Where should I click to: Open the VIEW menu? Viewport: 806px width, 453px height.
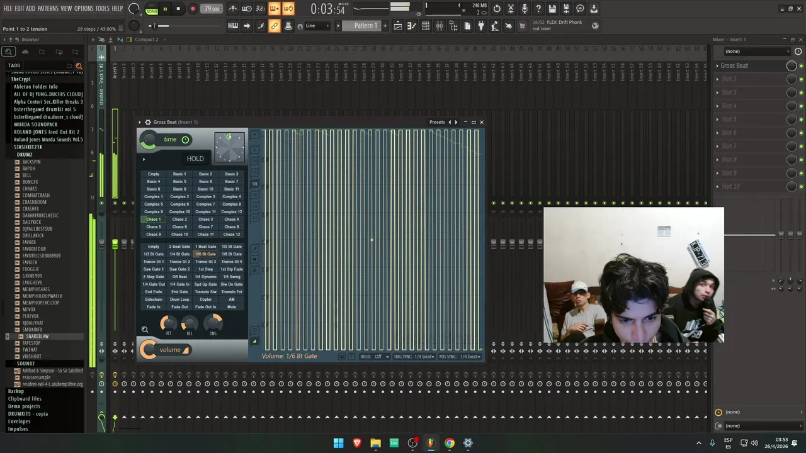[65, 8]
